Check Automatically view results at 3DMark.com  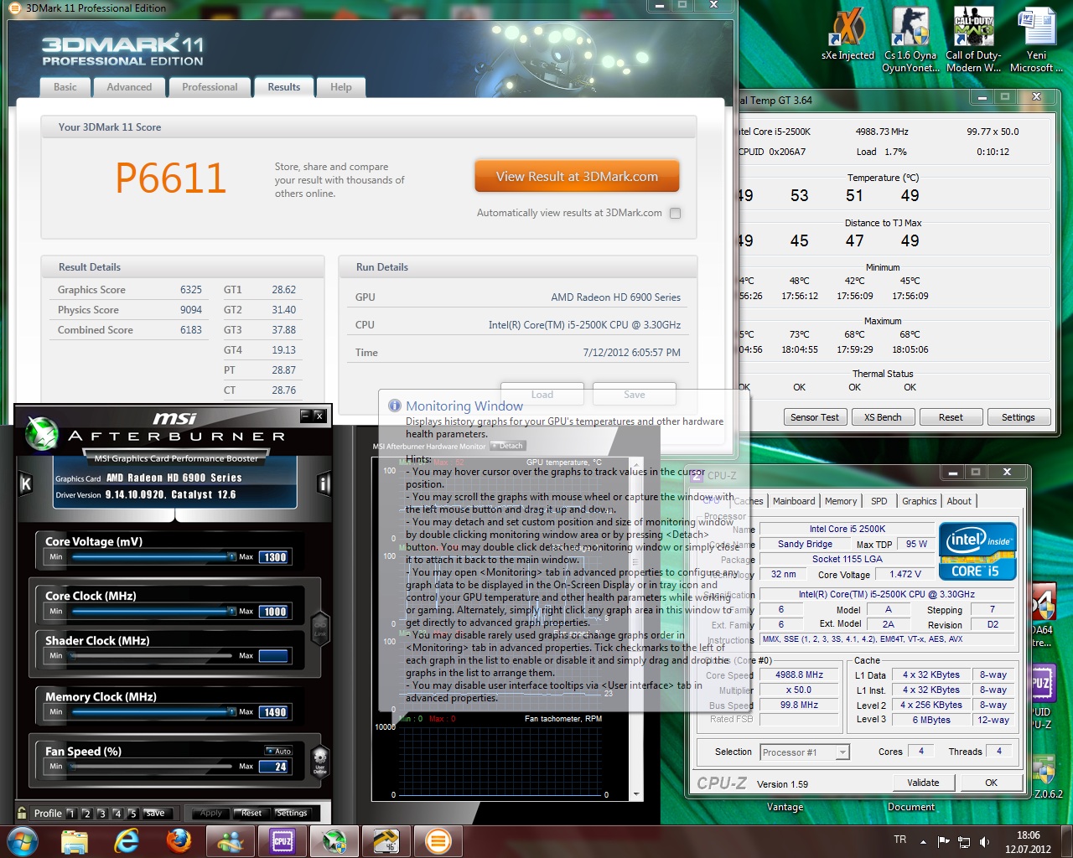676,213
